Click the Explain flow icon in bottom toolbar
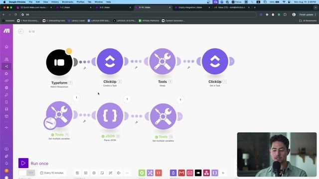Image resolution: width=319 pixels, height=179 pixels. tap(119, 173)
